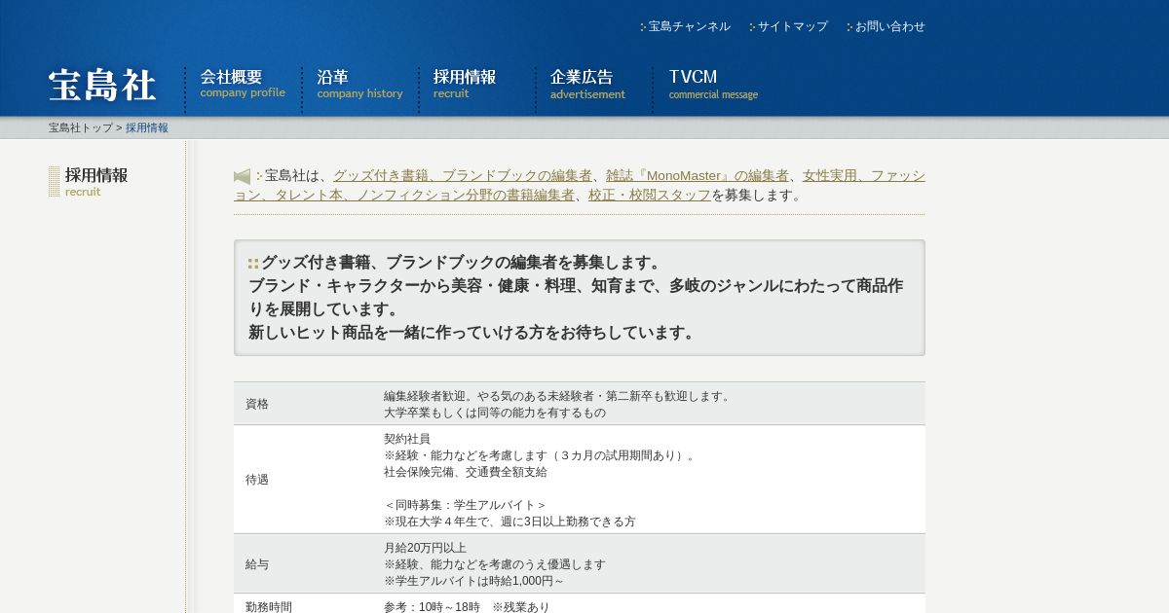Click the megaphone icon beside intro text
The image size is (1169, 613).
[x=243, y=176]
